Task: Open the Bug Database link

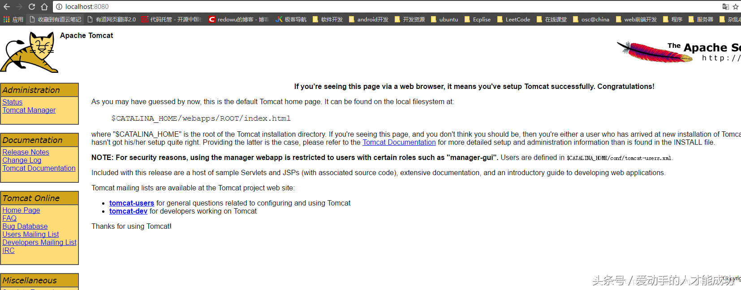Action: 25,227
